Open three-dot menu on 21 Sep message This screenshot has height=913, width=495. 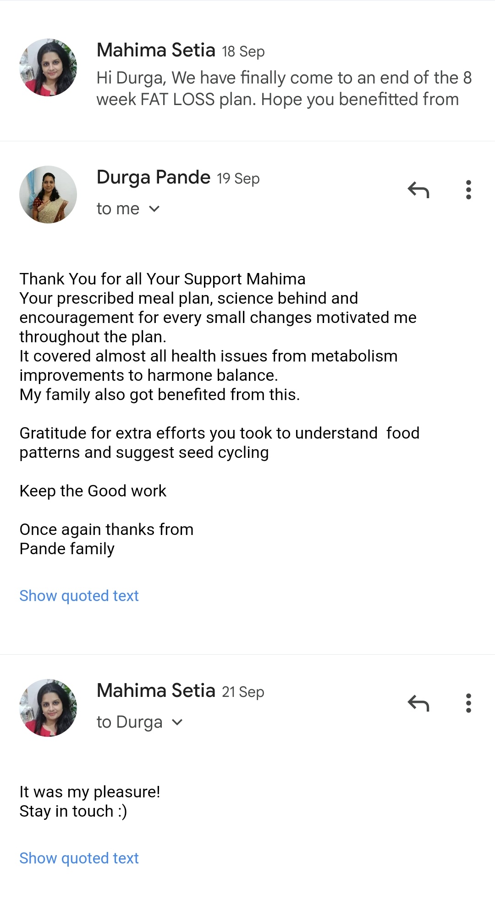click(x=468, y=703)
